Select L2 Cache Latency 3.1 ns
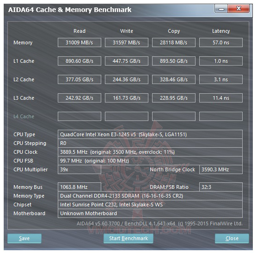This screenshot has height=253, width=257. point(221,79)
